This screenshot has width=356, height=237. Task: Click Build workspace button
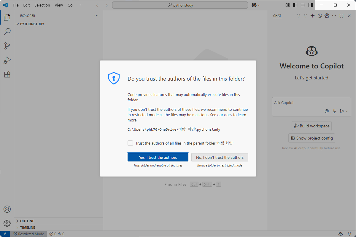click(311, 126)
